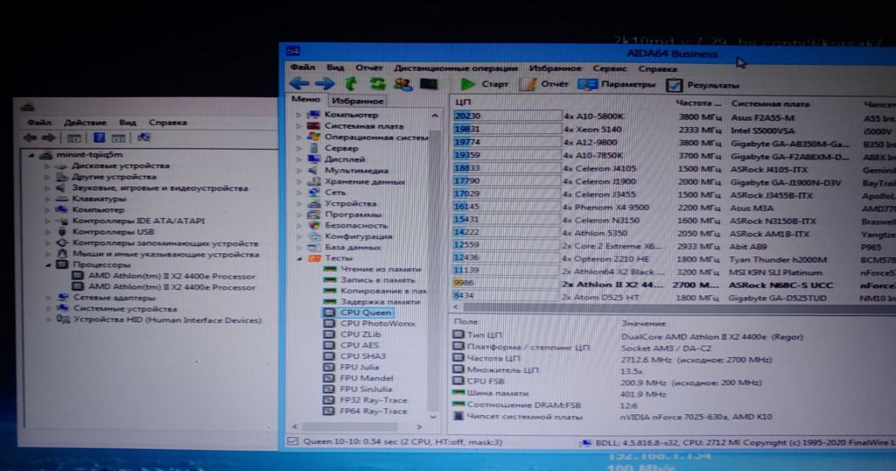Viewport: 896px width, 471px height.
Task: Select Устройства in the AIDA64 tree
Action: coord(350,203)
